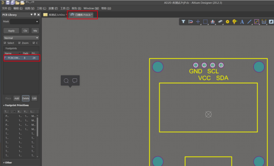Screen dimensions: 274x166
Task: Select the Place Line tool
Action: coord(249,22)
